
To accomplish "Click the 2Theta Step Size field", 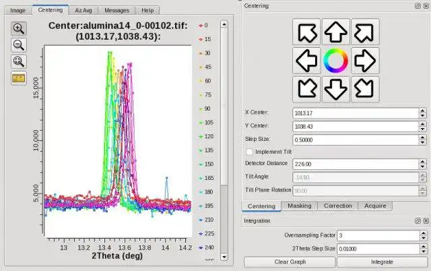I will [x=378, y=249].
